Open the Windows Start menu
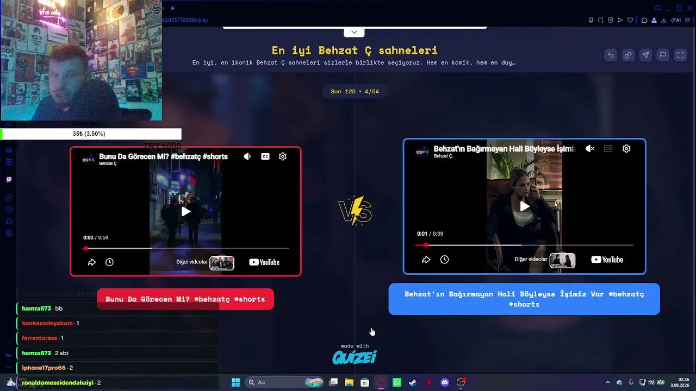This screenshot has width=696, height=391. [235, 382]
